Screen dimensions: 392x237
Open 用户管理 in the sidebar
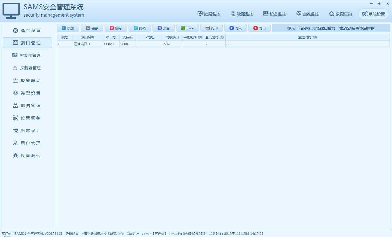click(x=27, y=143)
